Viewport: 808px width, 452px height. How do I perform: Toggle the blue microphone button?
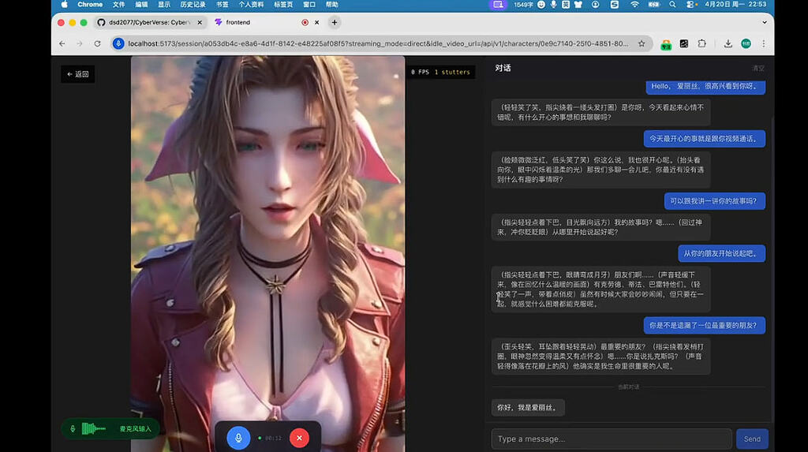(x=238, y=438)
